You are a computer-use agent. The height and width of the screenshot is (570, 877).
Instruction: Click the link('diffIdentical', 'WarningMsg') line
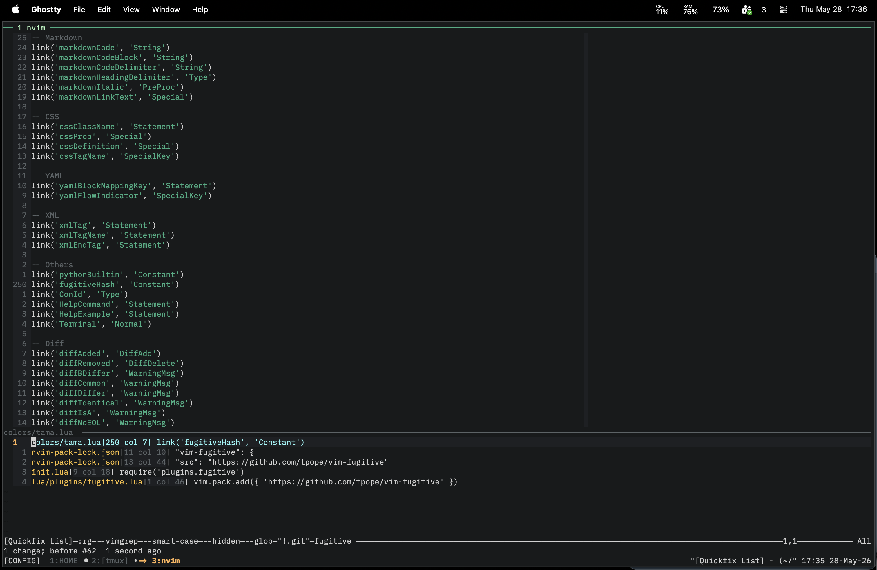112,403
